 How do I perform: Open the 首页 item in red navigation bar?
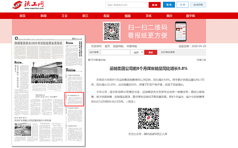point(23,16)
